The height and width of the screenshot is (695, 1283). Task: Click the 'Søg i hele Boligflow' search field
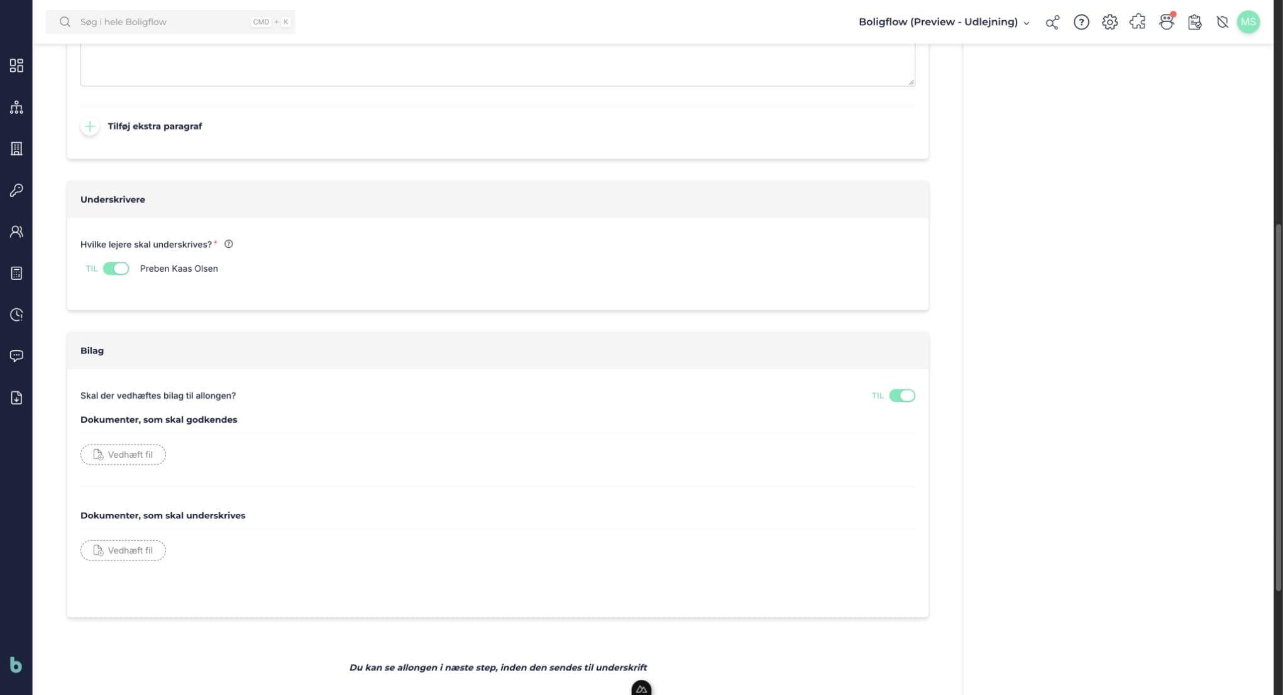[170, 22]
